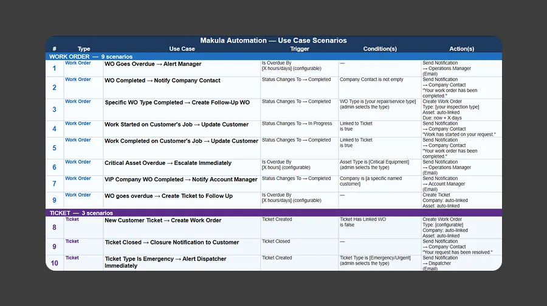Select 'Specific WO Type Completed → Create Follow-Up WO'

tap(177, 102)
